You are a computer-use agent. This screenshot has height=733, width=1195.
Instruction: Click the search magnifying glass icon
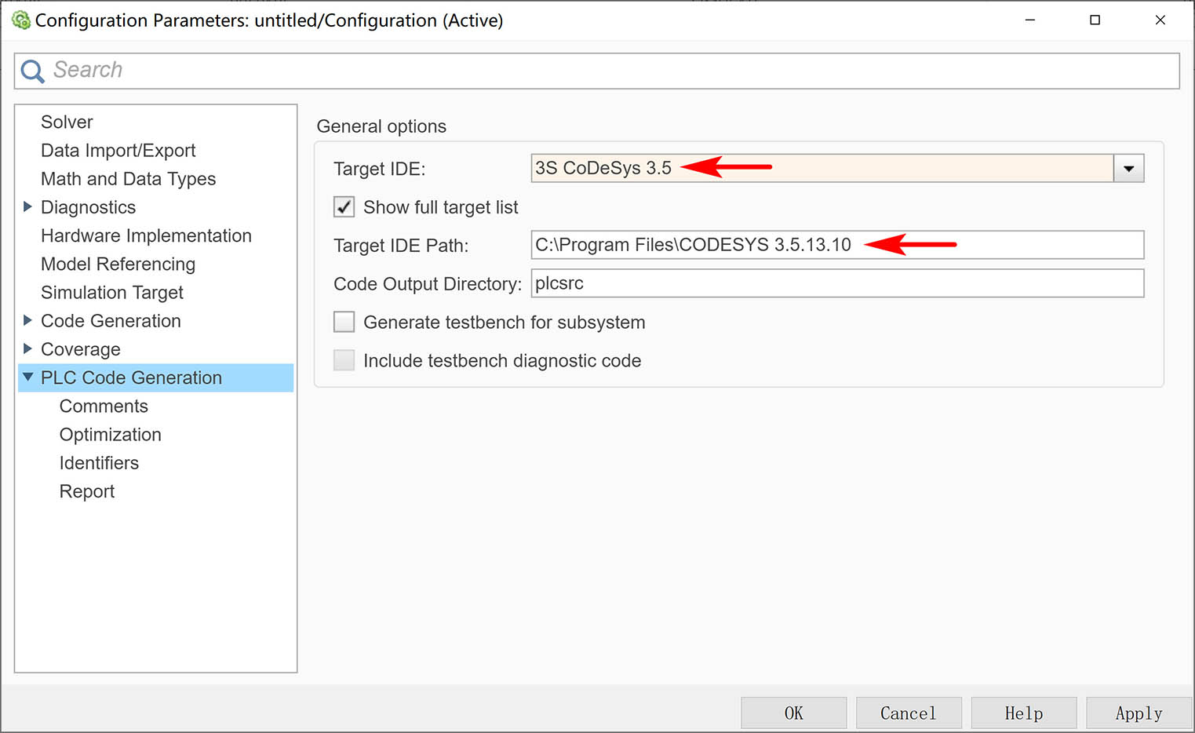tap(31, 70)
